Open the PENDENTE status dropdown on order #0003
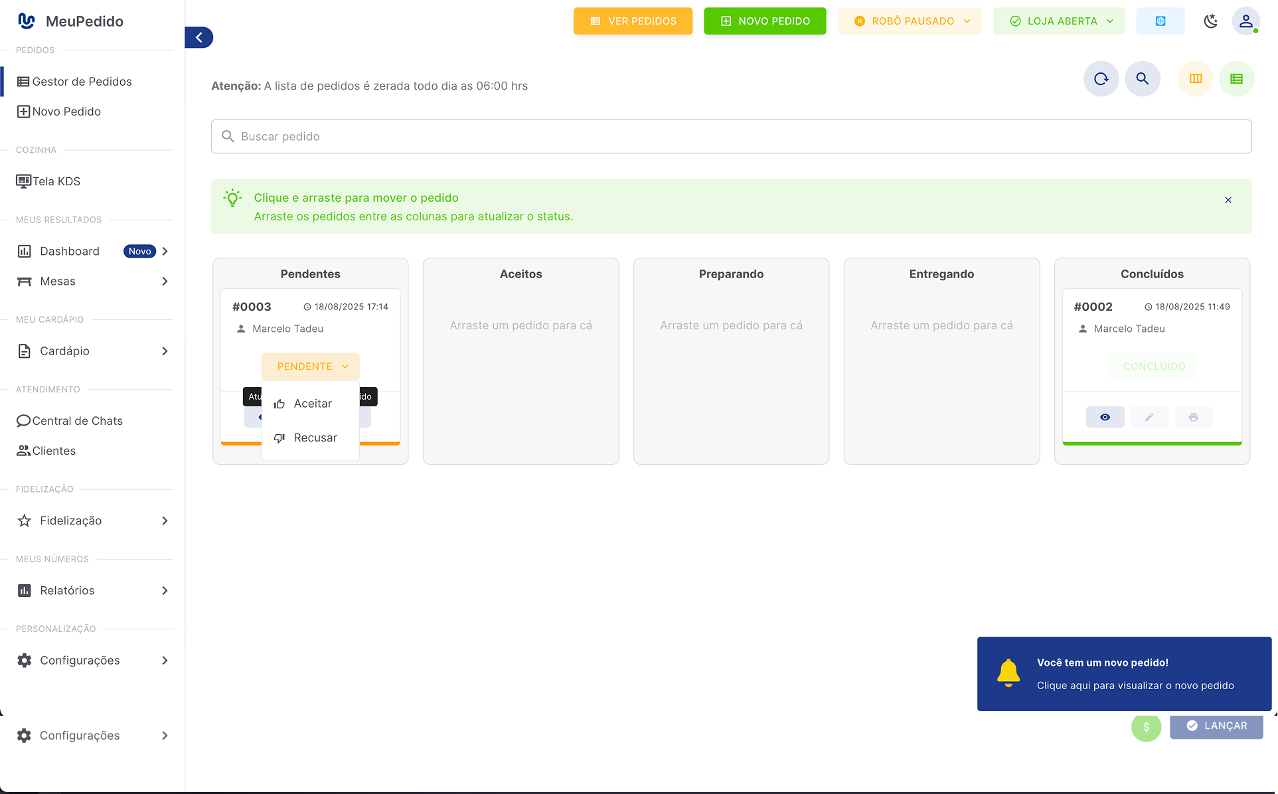The width and height of the screenshot is (1278, 794). (310, 366)
